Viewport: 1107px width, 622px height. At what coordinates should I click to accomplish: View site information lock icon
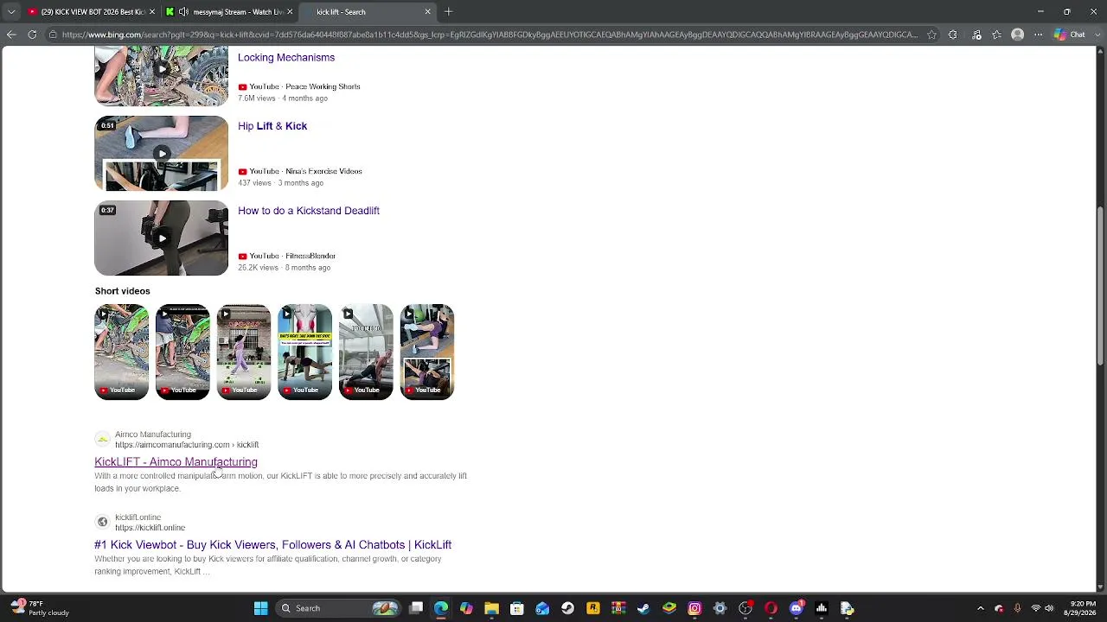click(x=53, y=35)
